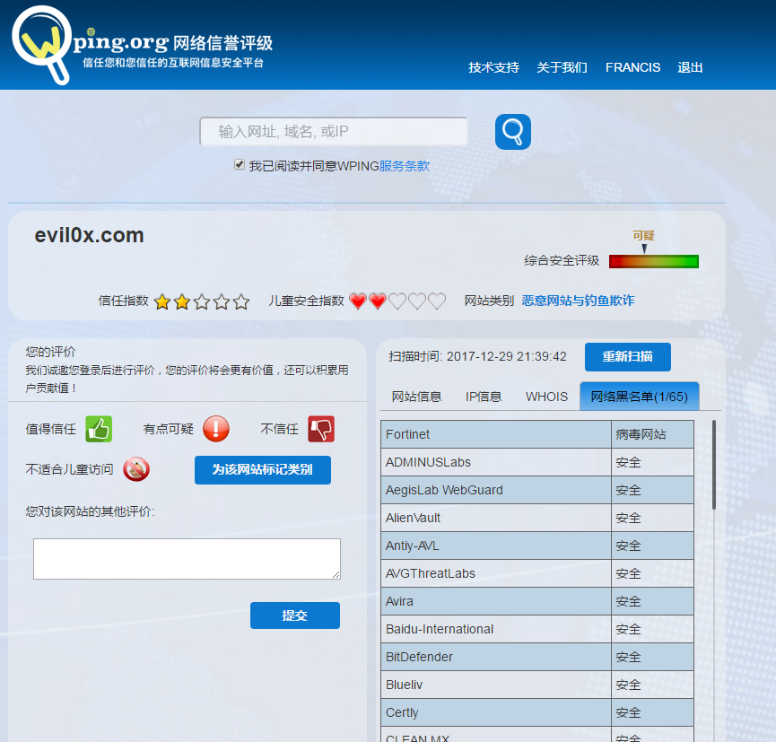Image resolution: width=776 pixels, height=742 pixels.
Task: Click the Avira blacklist row
Action: tap(537, 601)
